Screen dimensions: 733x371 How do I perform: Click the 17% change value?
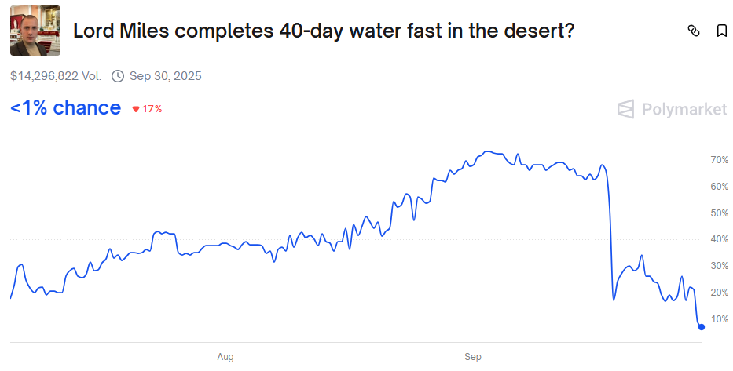pos(152,109)
